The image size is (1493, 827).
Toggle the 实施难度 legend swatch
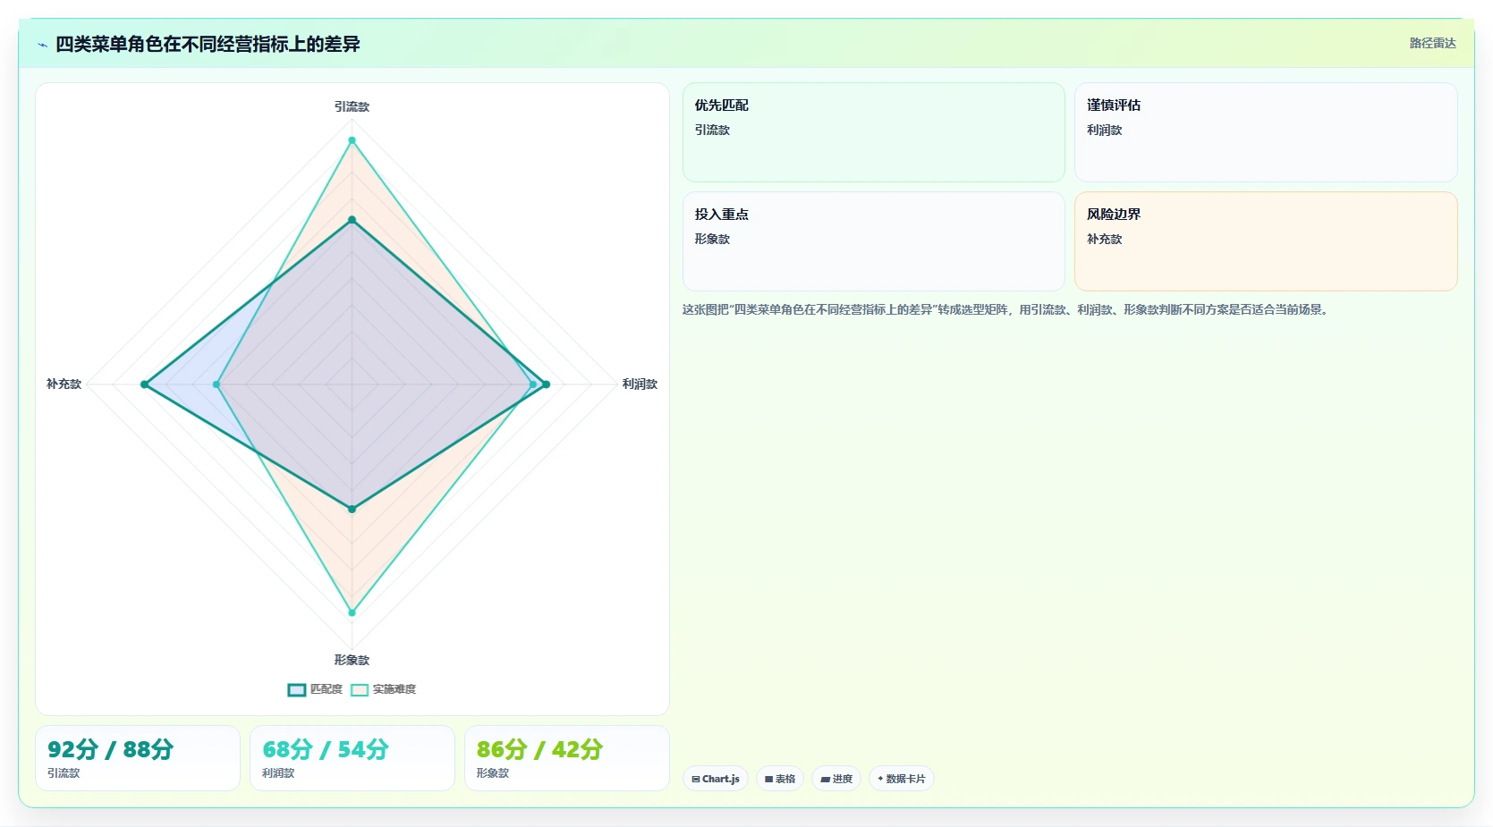360,689
